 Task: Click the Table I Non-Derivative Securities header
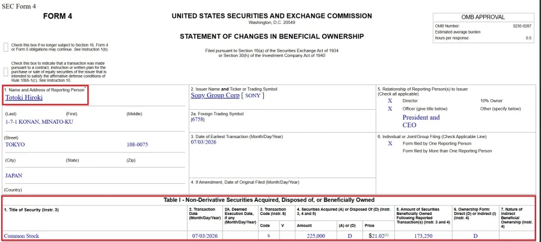269,200
